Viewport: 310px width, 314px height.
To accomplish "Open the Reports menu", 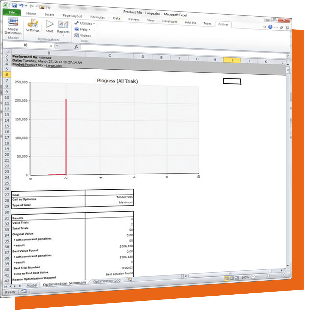I will [63, 28].
